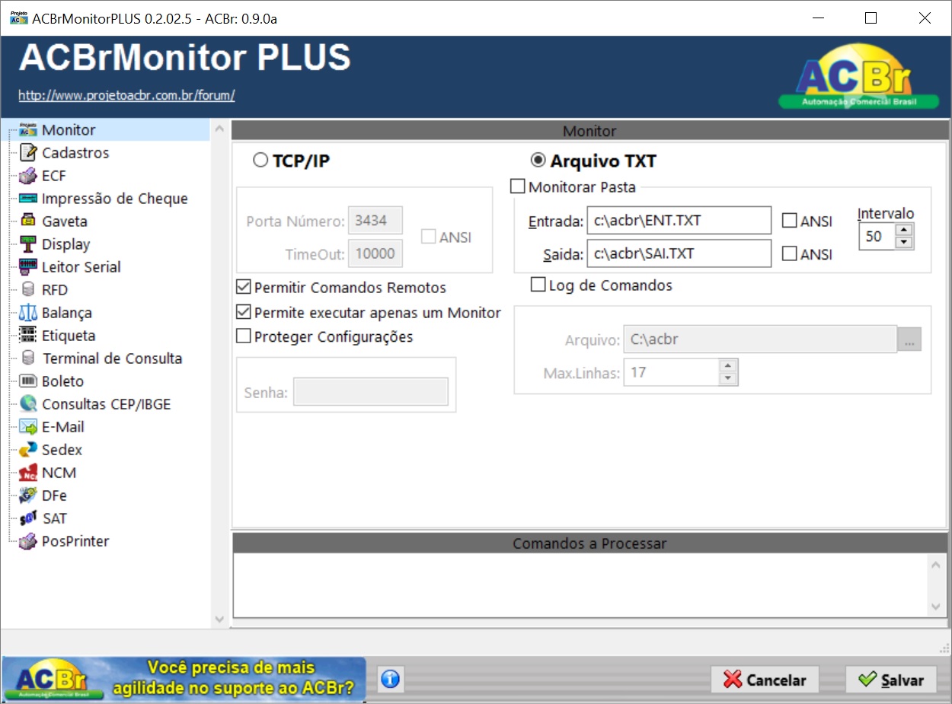Screen dimensions: 952x704
Task: Open the Consultas CEP/IBGE section
Action: tap(107, 404)
